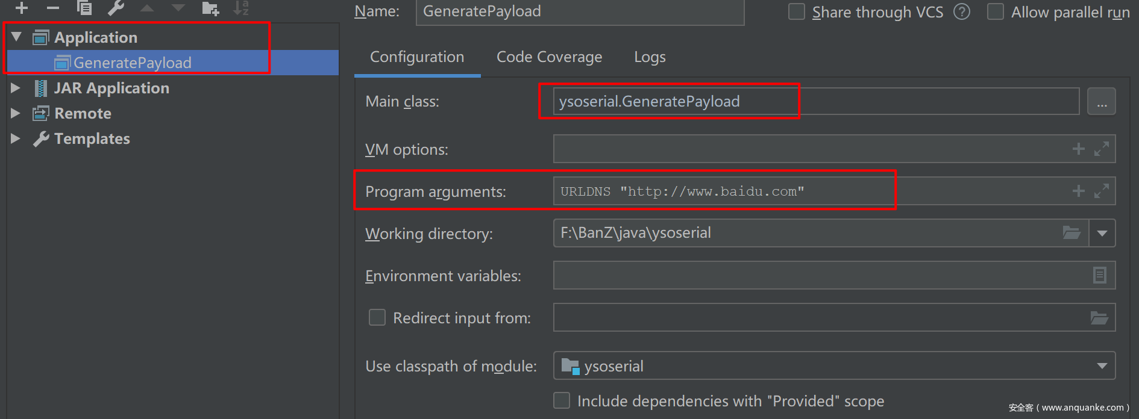Click the Sort configurations alphabetically icon
Viewport: 1139px width, 419px height.
(x=241, y=8)
